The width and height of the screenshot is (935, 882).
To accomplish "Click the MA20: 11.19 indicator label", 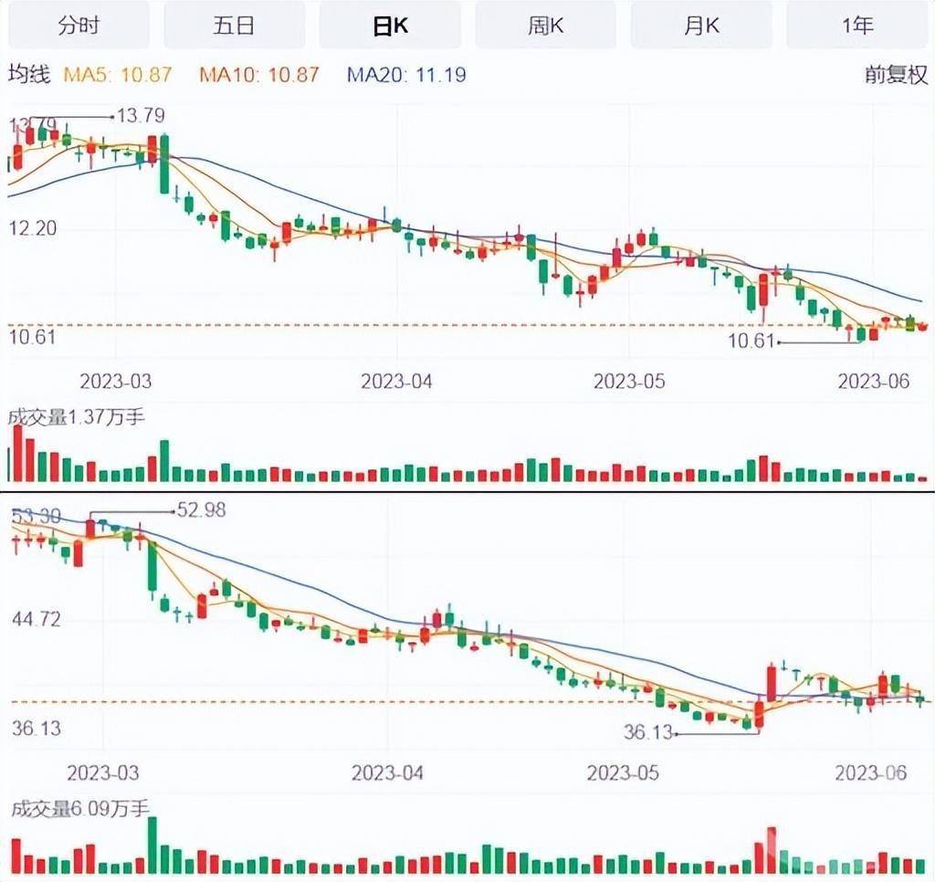I will [x=405, y=75].
